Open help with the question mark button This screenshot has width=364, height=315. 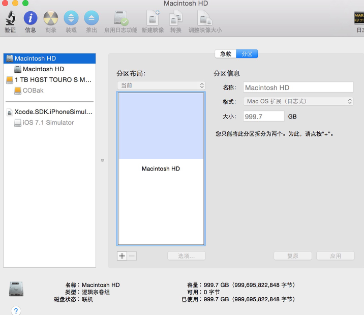[16, 310]
